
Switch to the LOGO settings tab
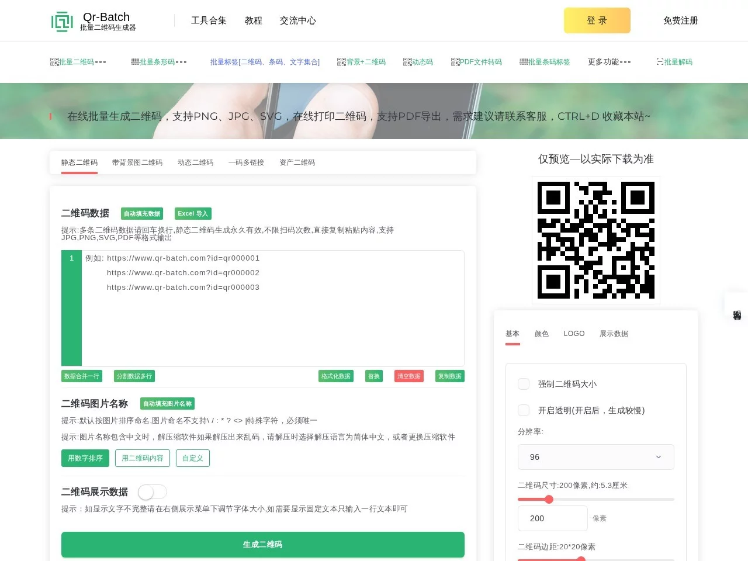574,334
